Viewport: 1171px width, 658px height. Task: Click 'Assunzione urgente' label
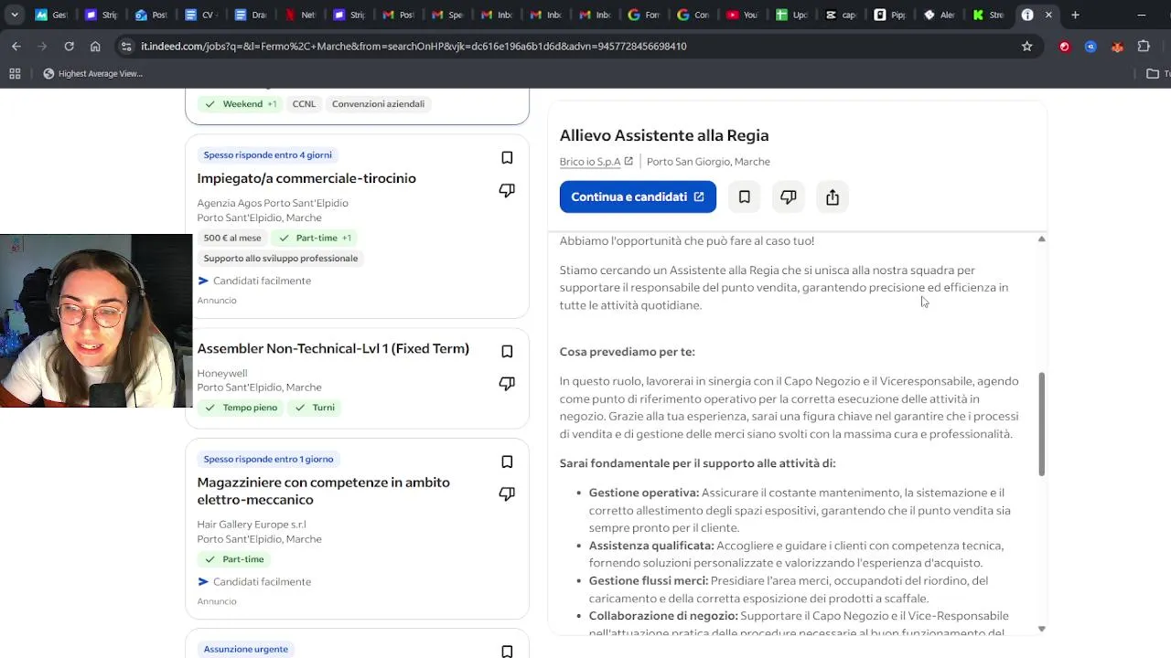tap(246, 650)
